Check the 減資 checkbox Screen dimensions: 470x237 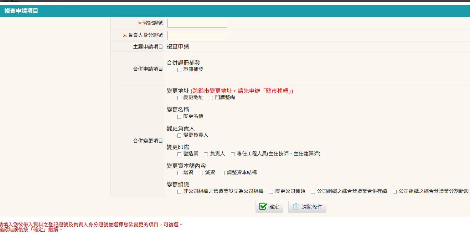[201, 173]
